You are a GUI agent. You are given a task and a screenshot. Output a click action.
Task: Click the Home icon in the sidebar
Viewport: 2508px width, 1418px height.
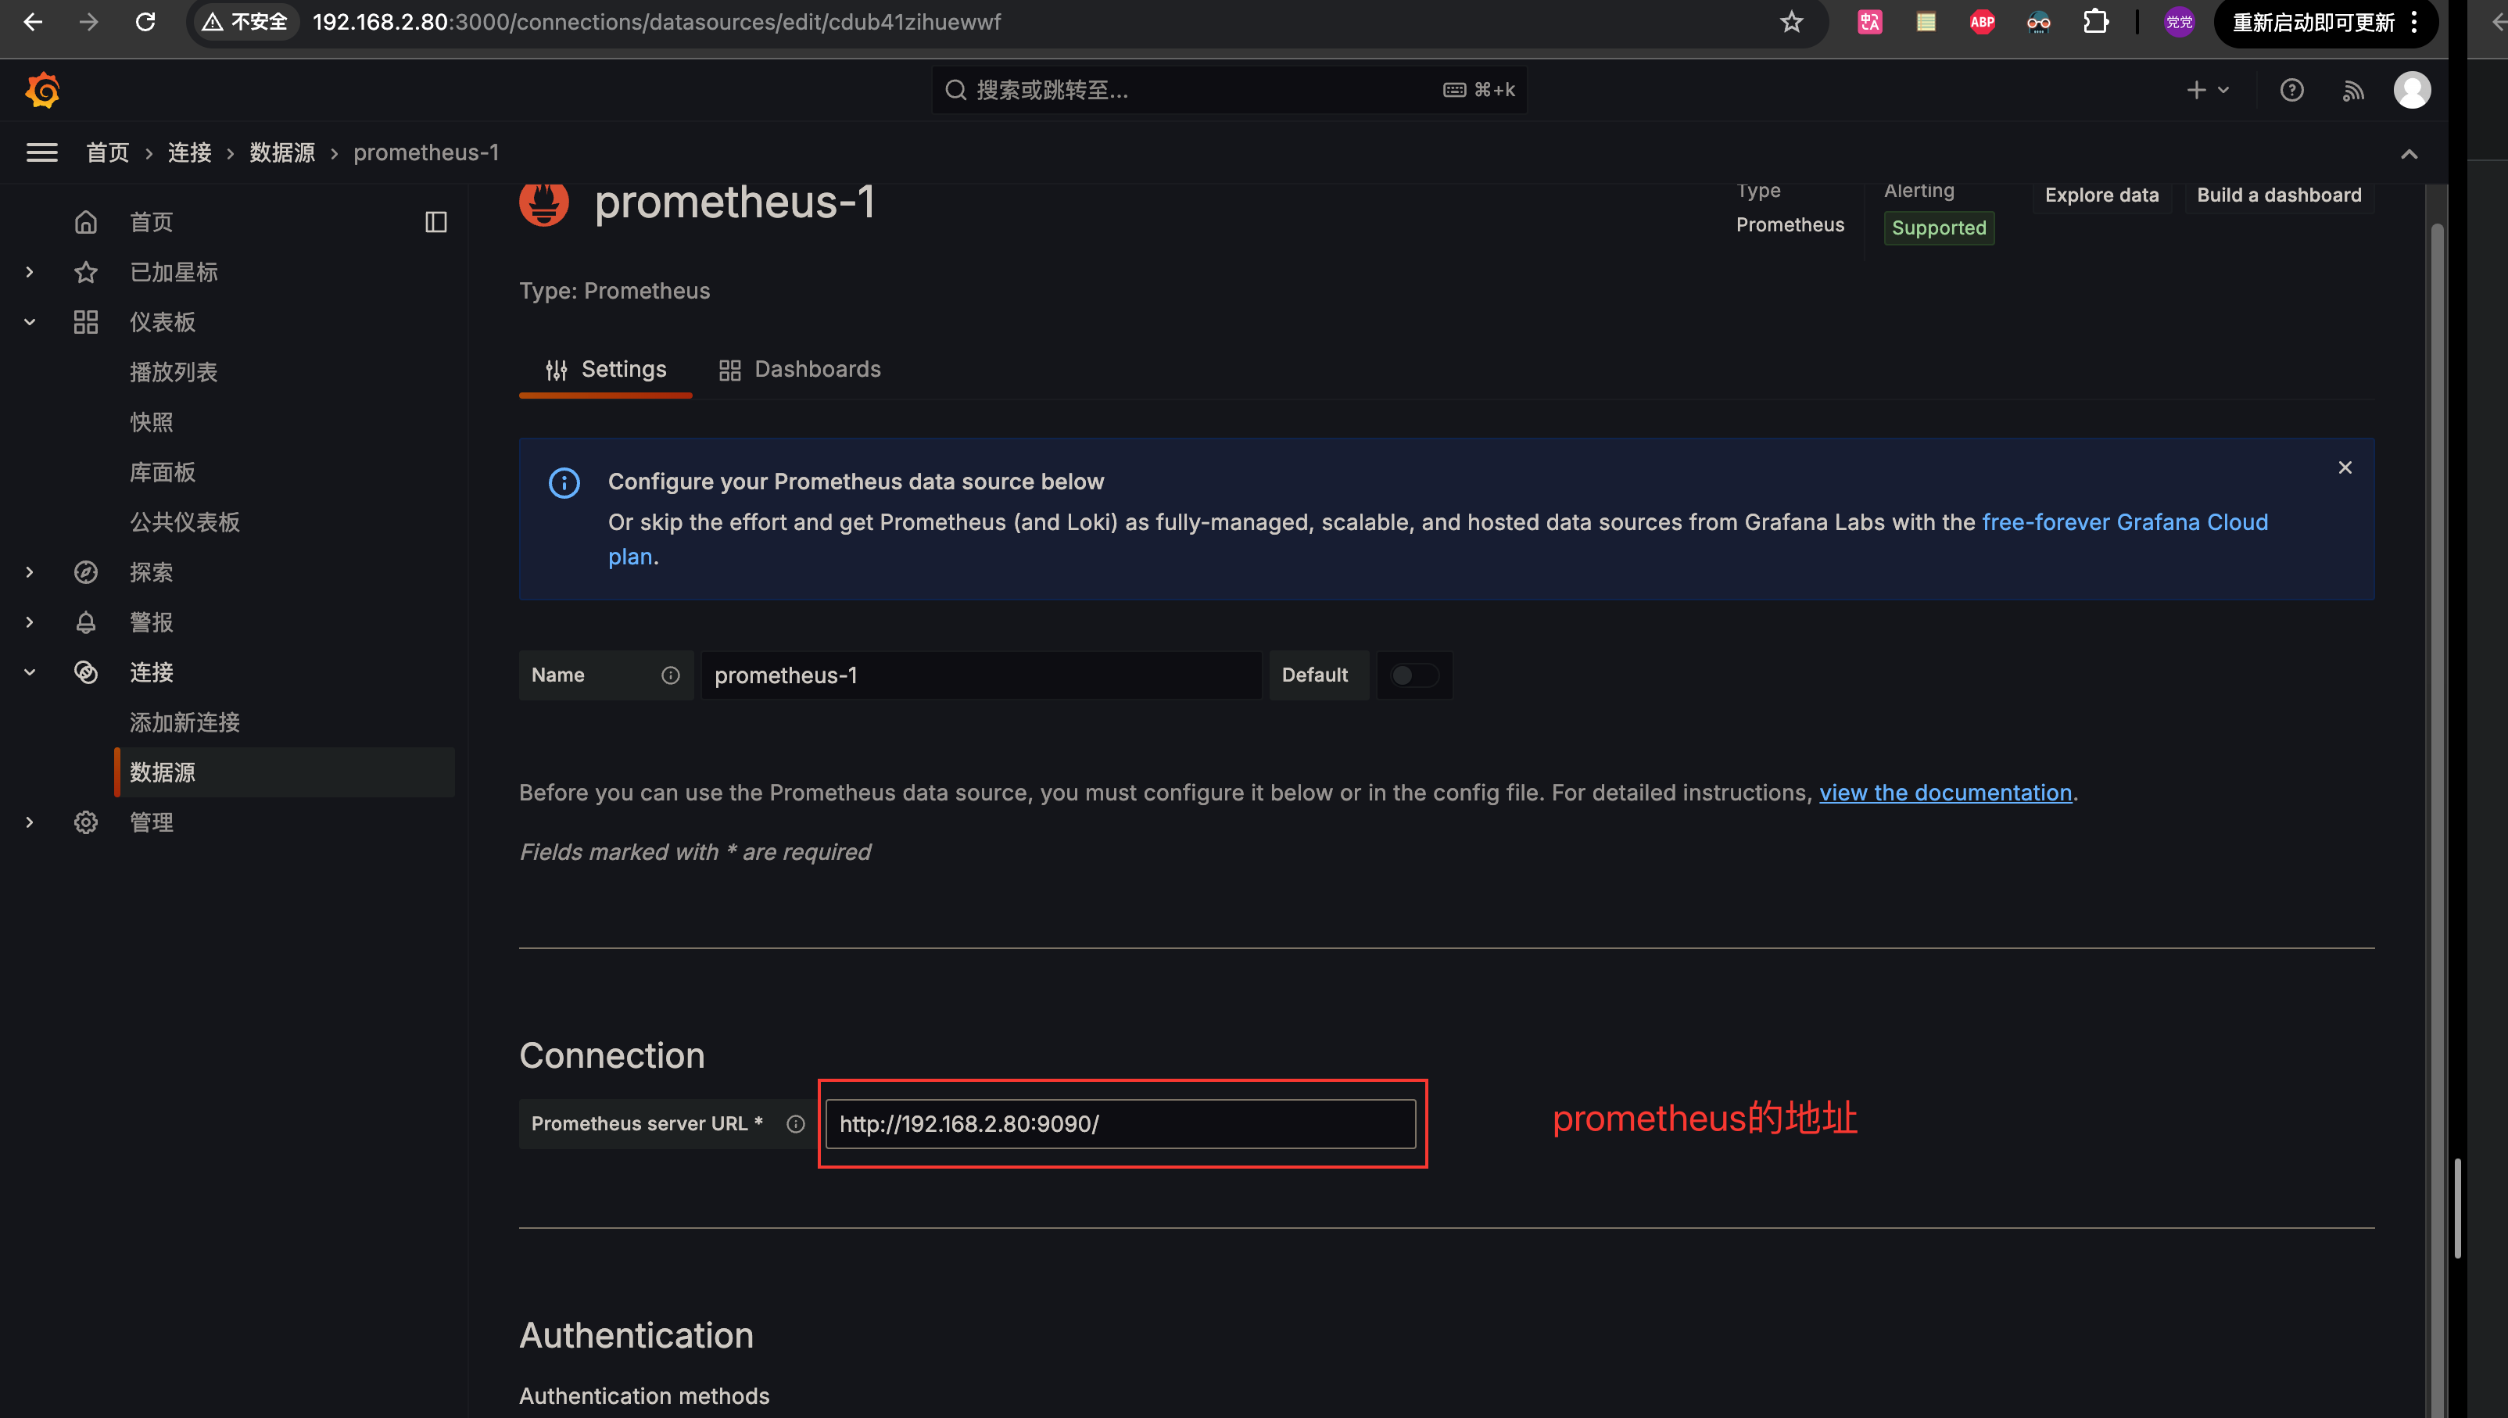(x=86, y=222)
